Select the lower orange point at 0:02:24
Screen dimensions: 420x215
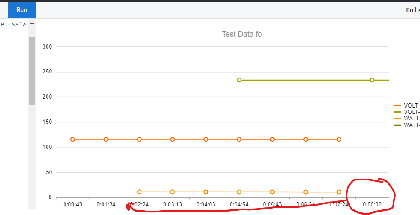[x=139, y=192]
